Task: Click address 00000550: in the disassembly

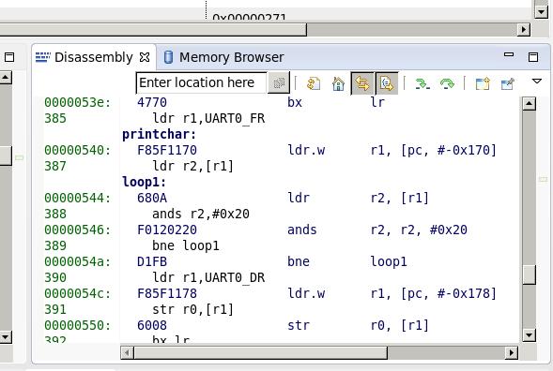Action: (78, 325)
